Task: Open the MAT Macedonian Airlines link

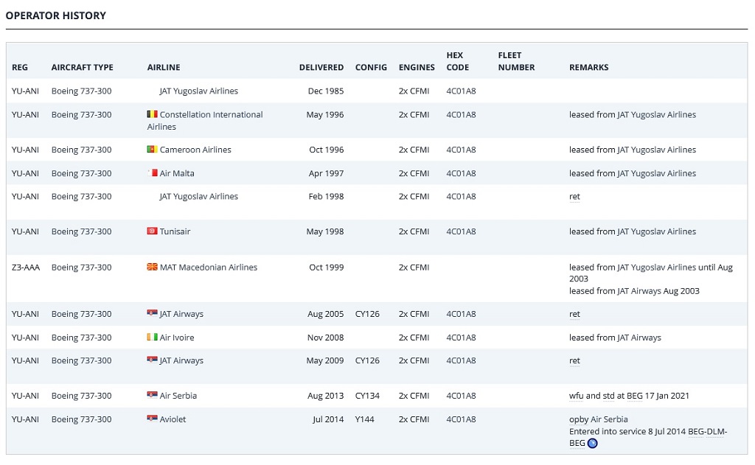Action: pos(209,268)
